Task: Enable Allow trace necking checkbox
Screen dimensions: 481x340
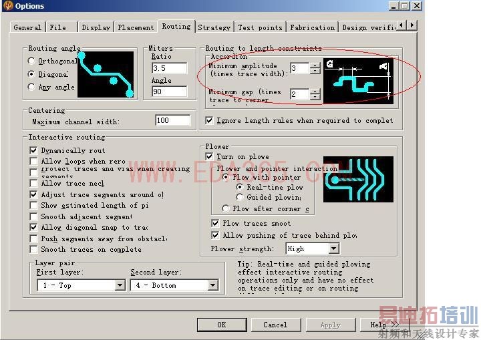Action: point(33,183)
